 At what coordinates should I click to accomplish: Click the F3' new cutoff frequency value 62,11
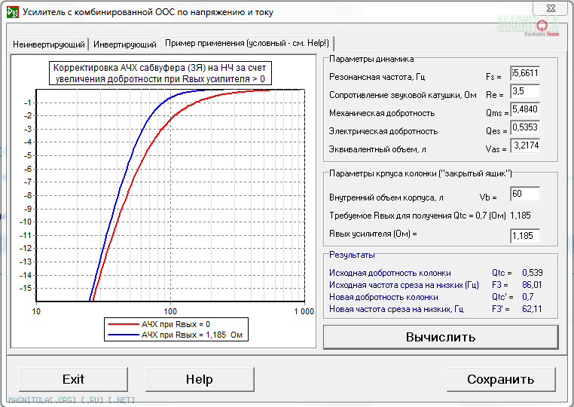pos(533,309)
